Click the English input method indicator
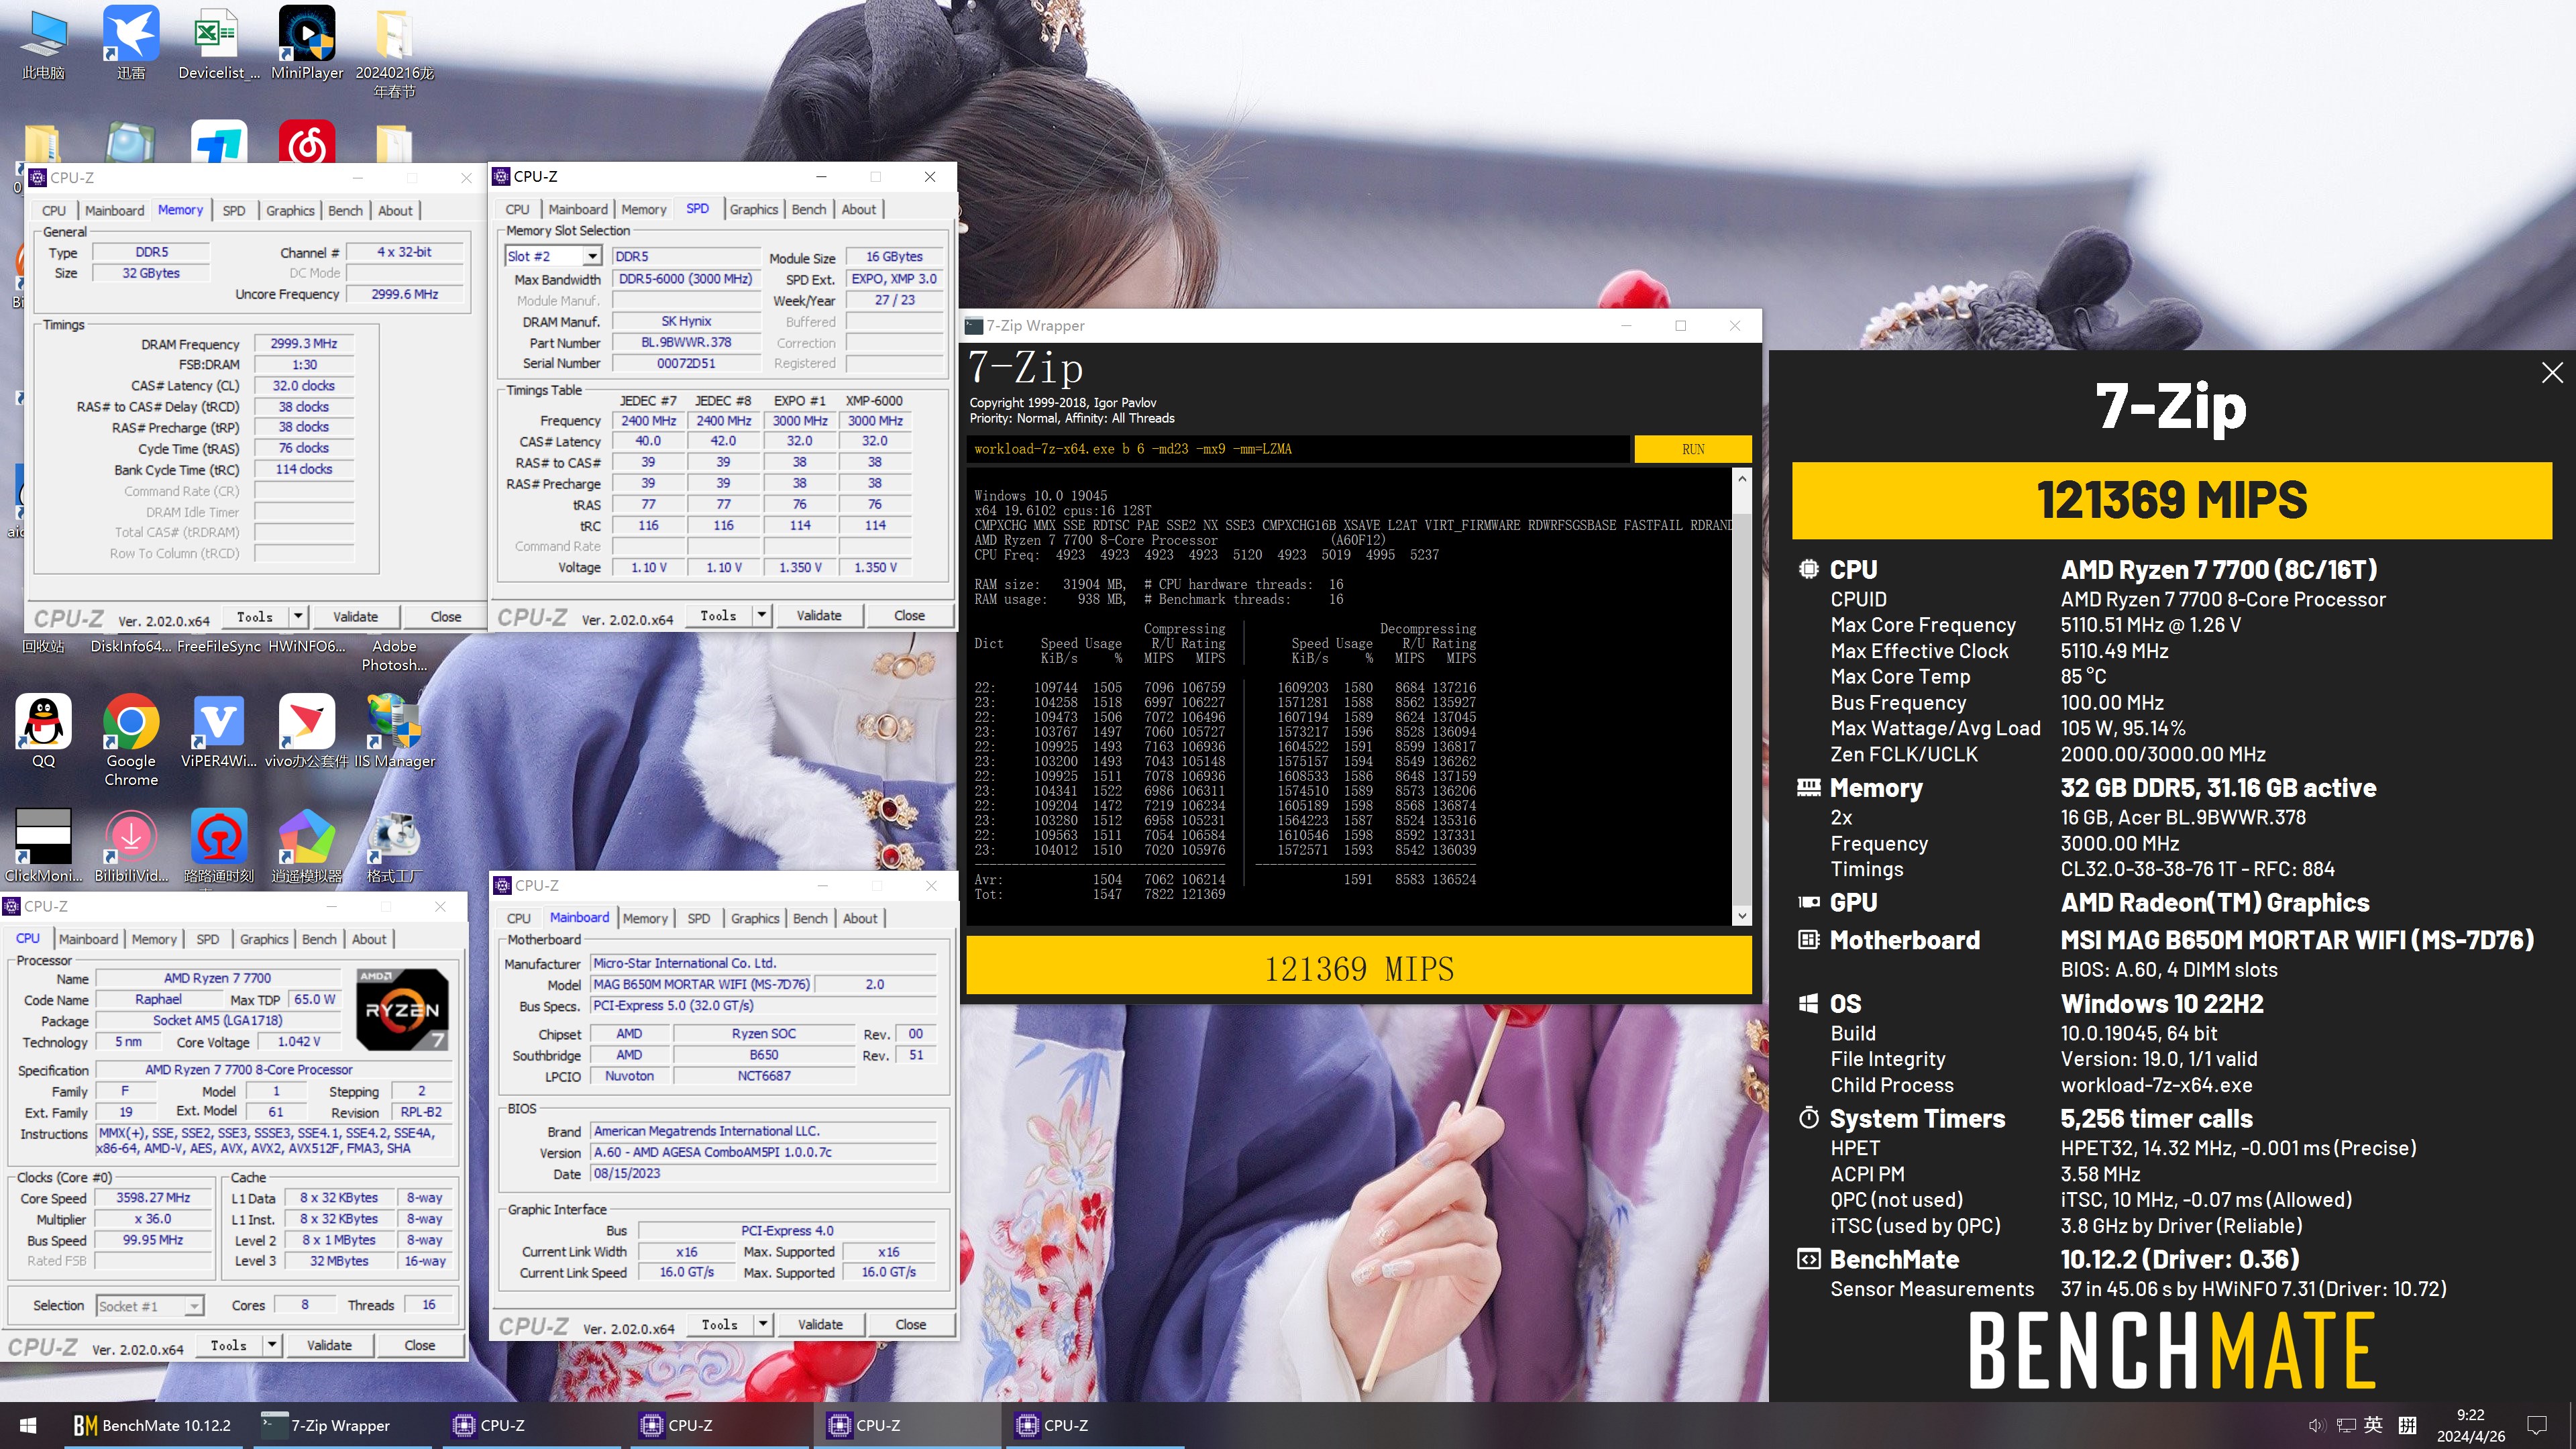 [x=2374, y=1425]
